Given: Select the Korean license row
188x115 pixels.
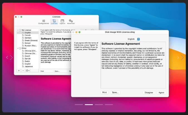Looking at the screenshot, I should click(x=28, y=43).
